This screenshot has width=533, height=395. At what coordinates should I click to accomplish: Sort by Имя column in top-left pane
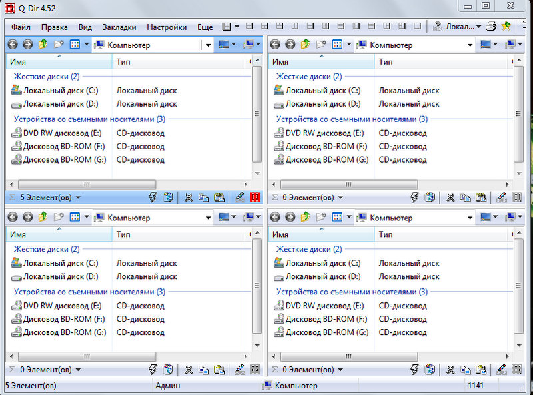59,62
